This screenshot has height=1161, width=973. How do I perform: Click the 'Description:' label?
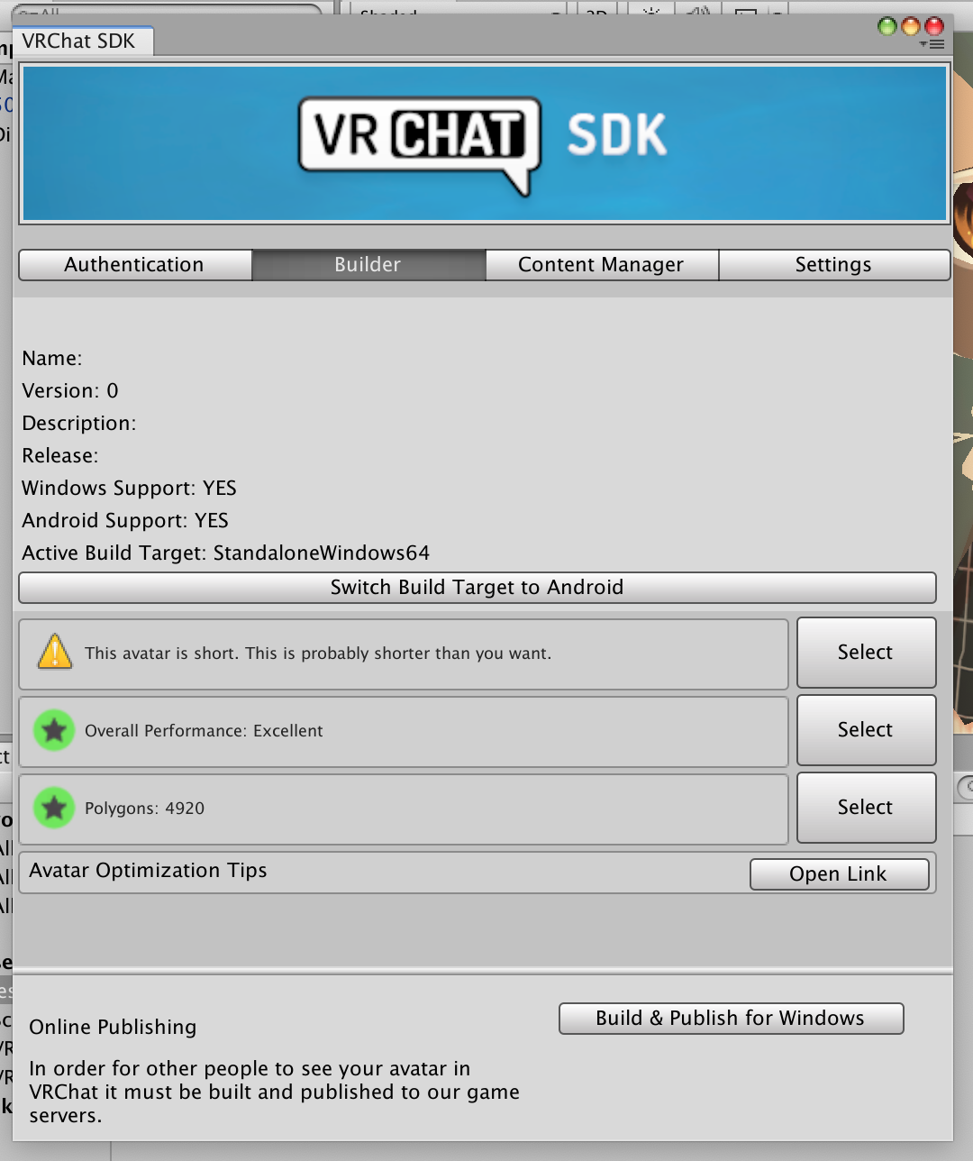click(79, 424)
